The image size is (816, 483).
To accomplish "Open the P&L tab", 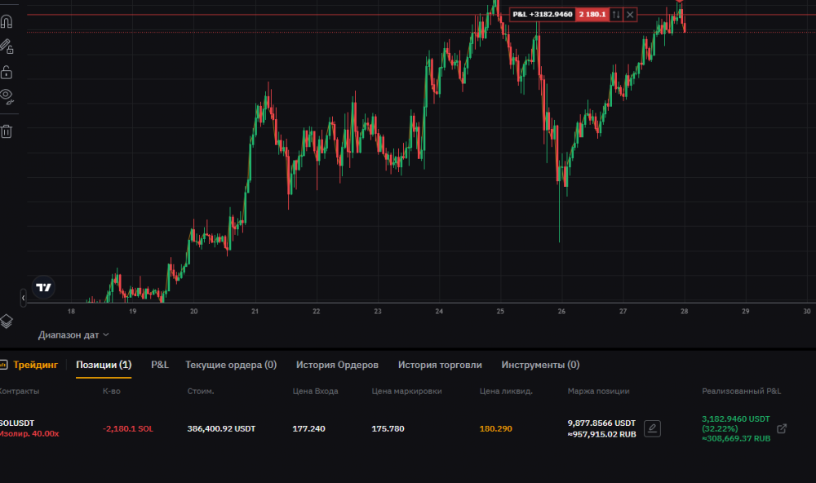I will click(x=159, y=365).
